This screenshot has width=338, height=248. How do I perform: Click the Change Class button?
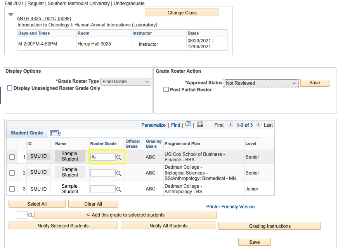pos(182,13)
